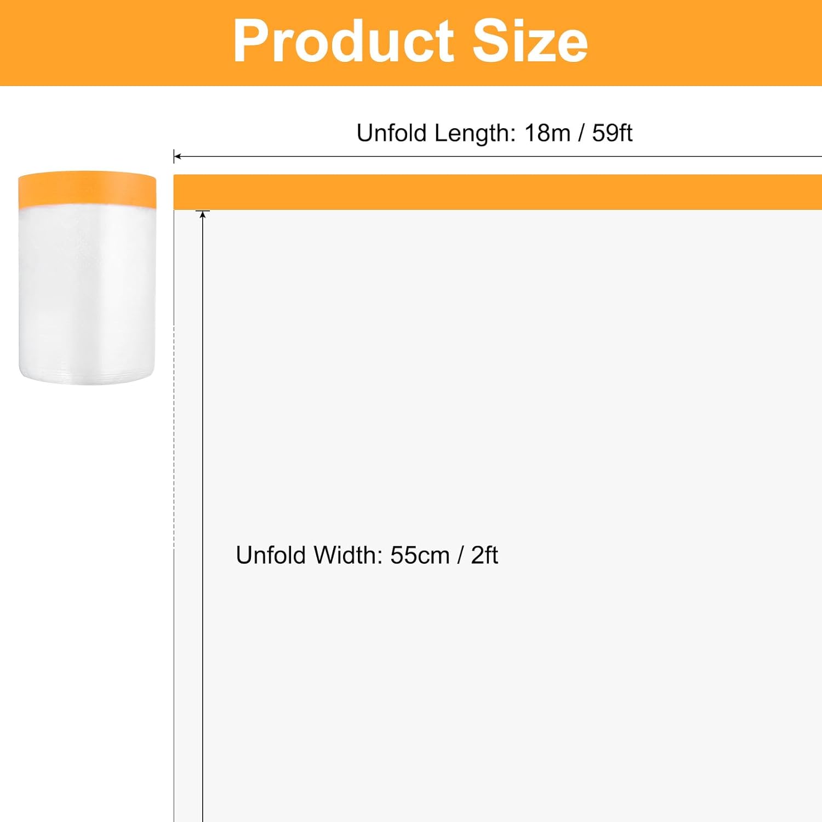Image resolution: width=822 pixels, height=822 pixels.
Task: Click the horizontal length dimension line
Action: [x=493, y=157]
